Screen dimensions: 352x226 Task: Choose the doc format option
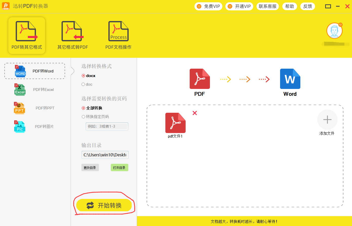[87, 84]
